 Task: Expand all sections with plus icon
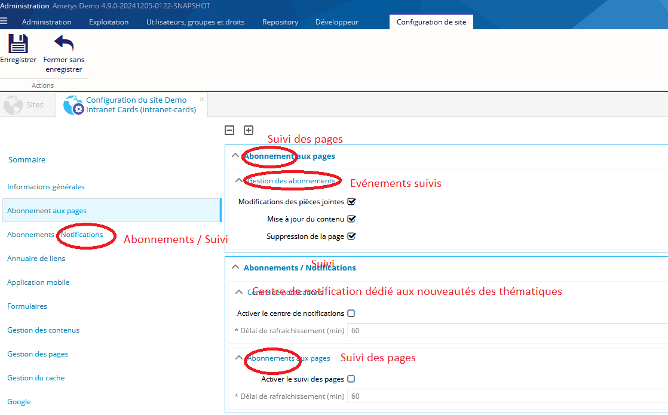pyautogui.click(x=249, y=130)
